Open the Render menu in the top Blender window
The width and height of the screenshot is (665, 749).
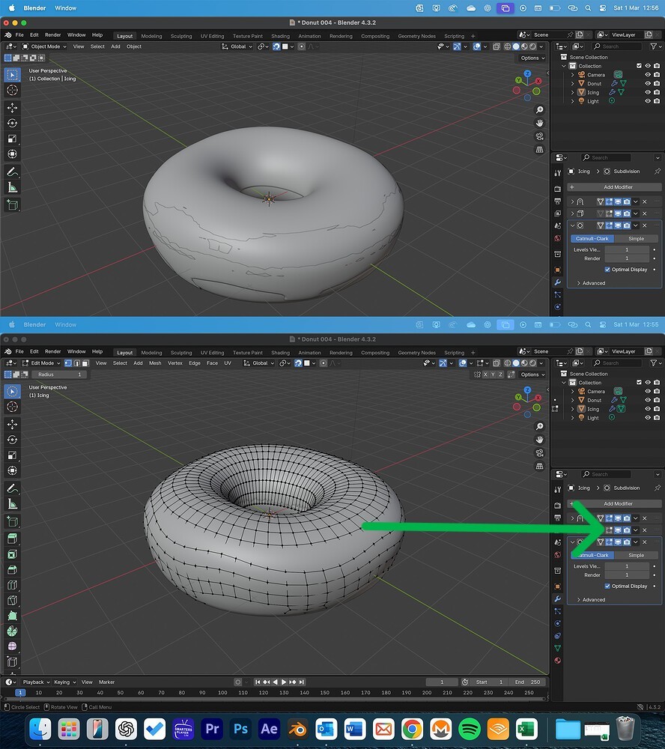[x=52, y=35]
